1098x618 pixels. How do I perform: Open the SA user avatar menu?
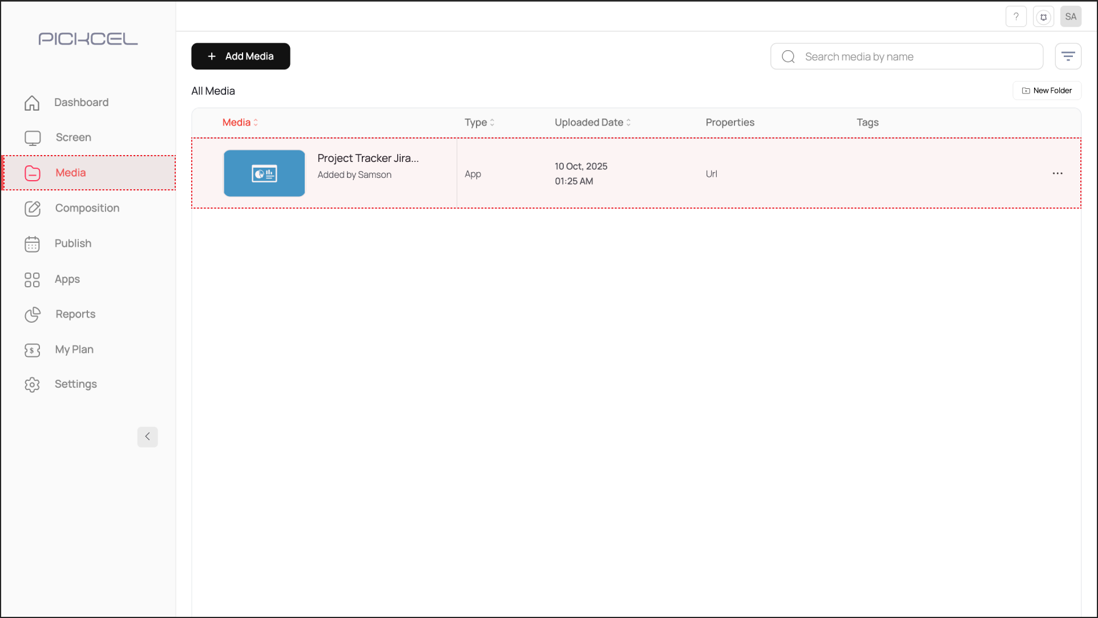1071,17
